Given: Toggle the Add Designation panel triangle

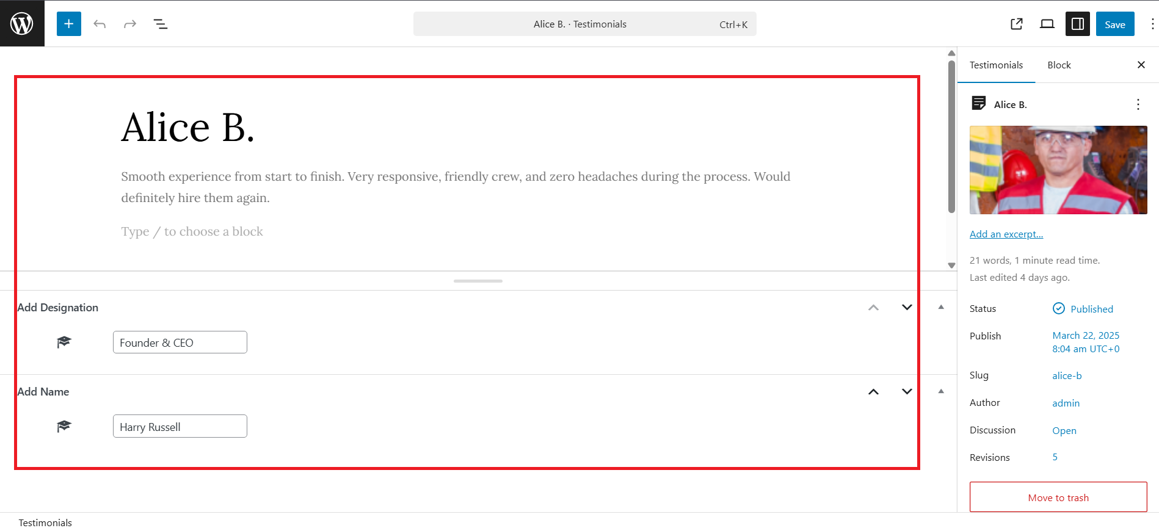Looking at the screenshot, I should pos(941,307).
